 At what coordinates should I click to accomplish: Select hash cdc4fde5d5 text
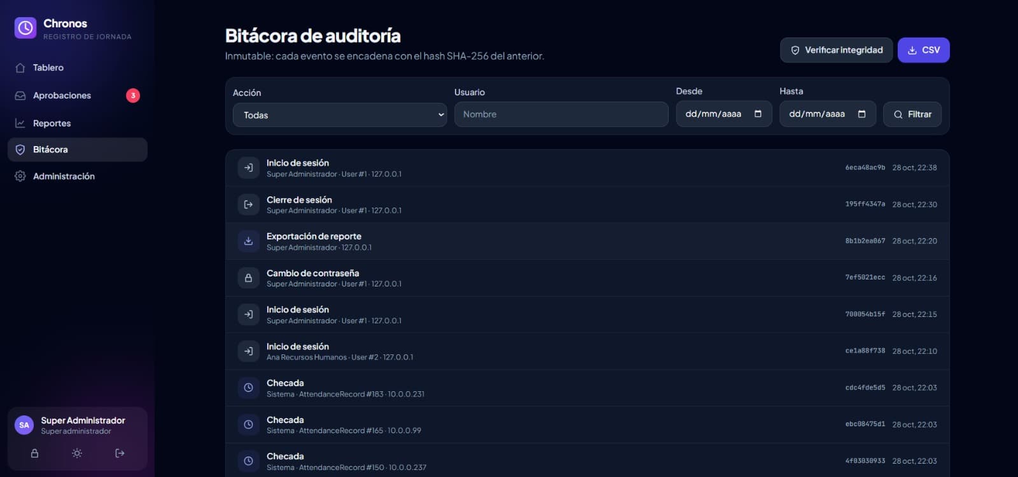(x=865, y=387)
